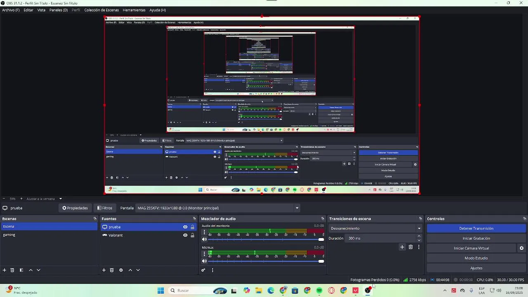
Task: Delete the selected scene with the trash icon
Action: 12,270
